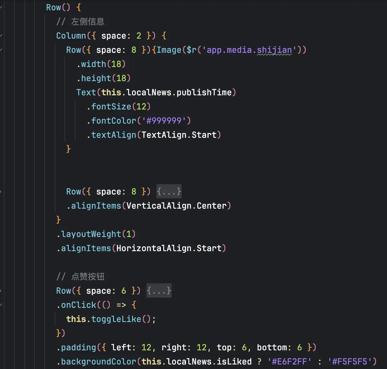Image resolution: width=387 pixels, height=369 pixels.
Task: Click the '.fontSize(12)' line
Action: tap(119, 107)
